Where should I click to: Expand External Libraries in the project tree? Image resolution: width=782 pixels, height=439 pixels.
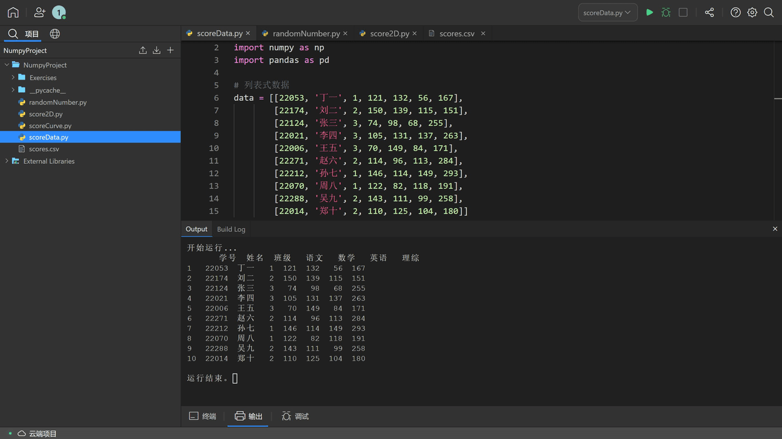6,161
